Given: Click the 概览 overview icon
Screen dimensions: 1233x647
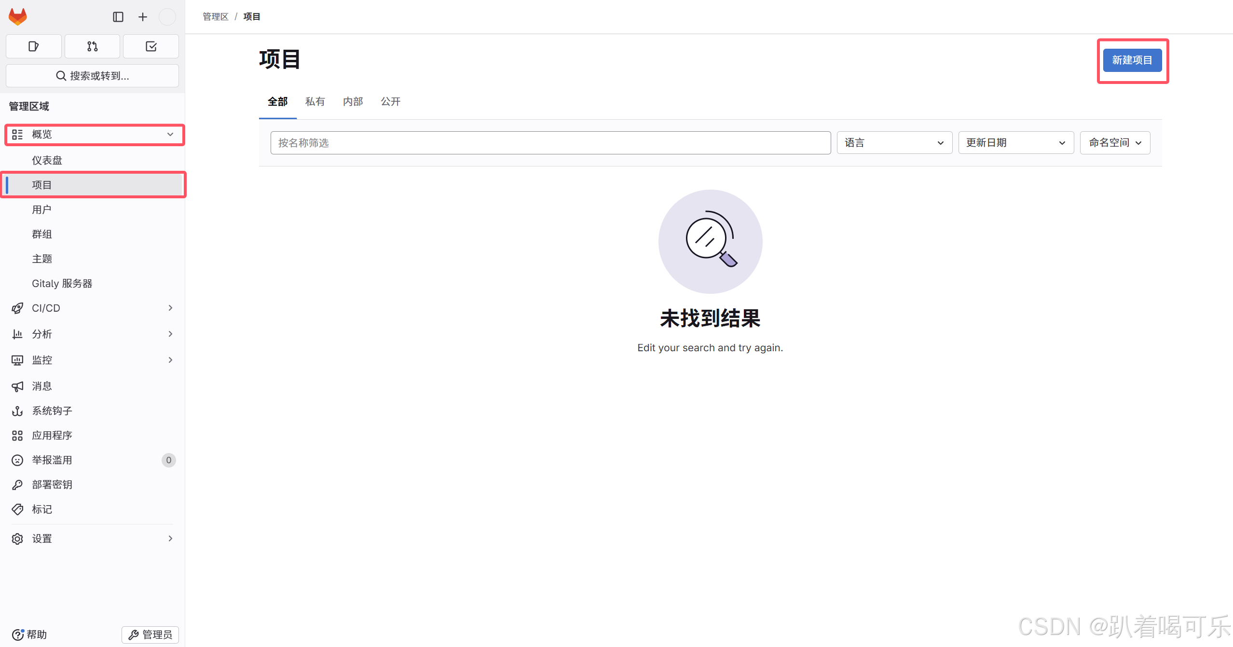Looking at the screenshot, I should tap(17, 134).
